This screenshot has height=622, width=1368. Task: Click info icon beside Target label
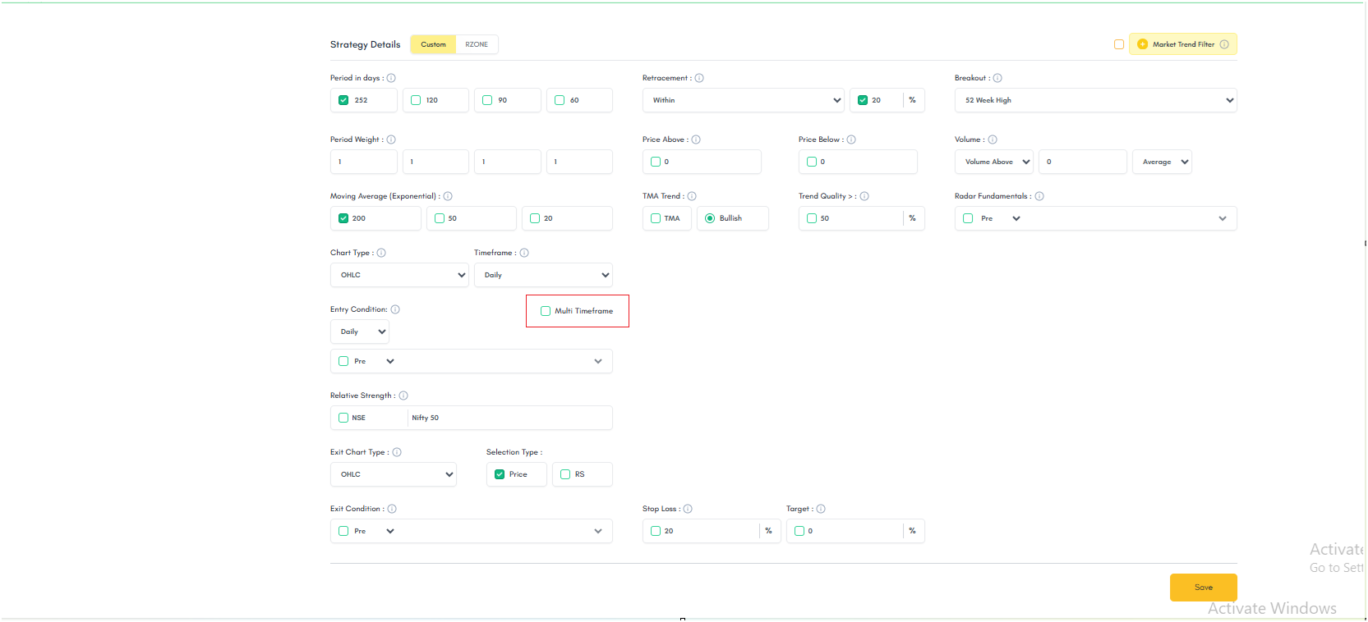tap(821, 509)
